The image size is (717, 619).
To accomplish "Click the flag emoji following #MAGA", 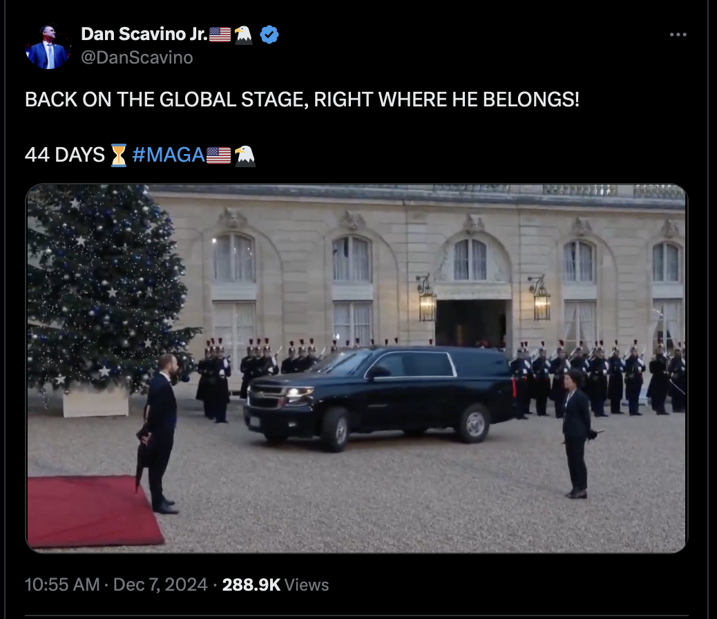I will (x=218, y=155).
